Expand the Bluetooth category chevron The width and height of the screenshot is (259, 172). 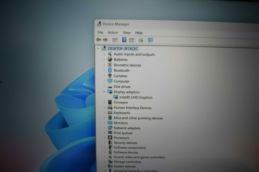click(x=104, y=70)
